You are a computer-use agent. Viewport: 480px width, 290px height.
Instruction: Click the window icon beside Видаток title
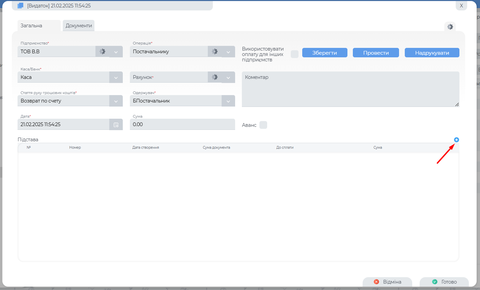tap(21, 6)
